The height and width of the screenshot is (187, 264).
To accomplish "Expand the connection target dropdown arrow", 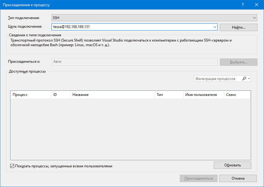I will tap(215, 27).
